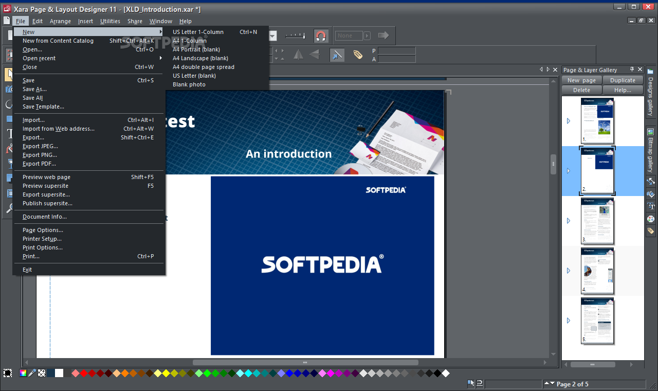
Task: Click the yellow tag names icon in toolbar
Action: 358,55
